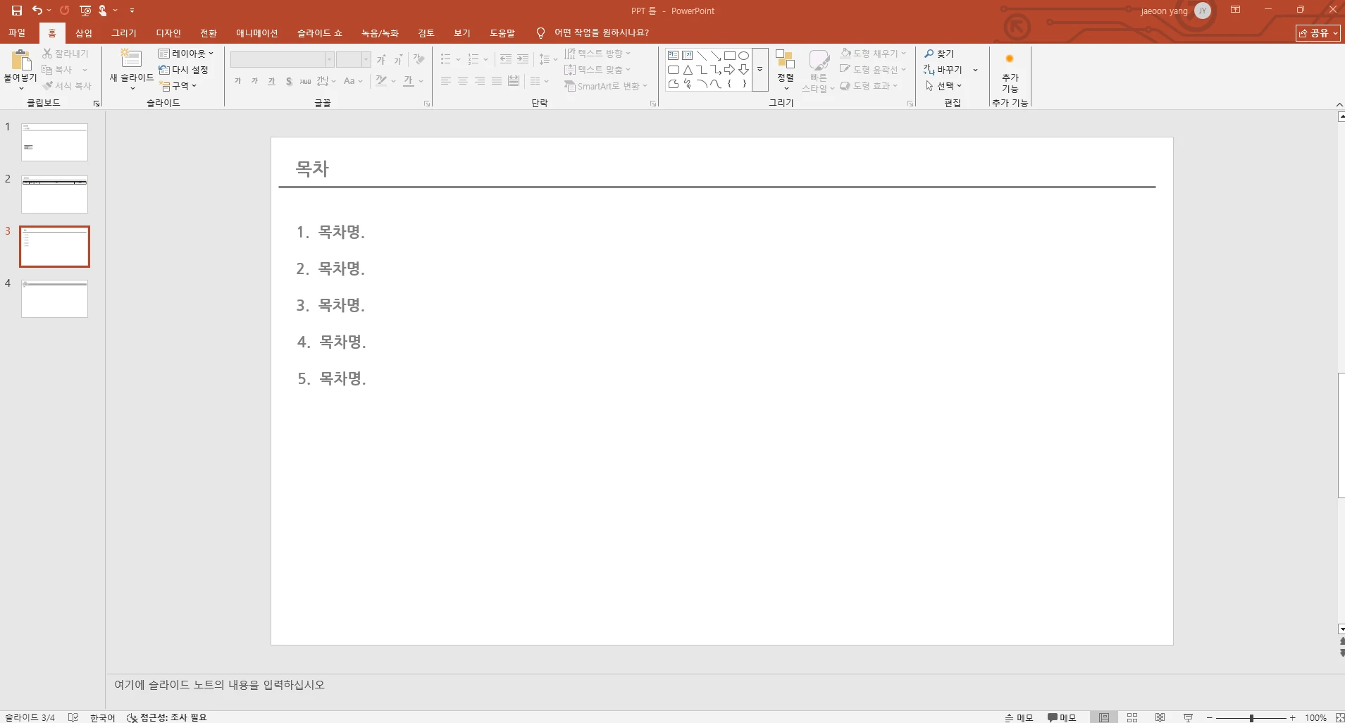Switch to the Insert (삽입) tab
The width and height of the screenshot is (1345, 723).
pyautogui.click(x=84, y=33)
